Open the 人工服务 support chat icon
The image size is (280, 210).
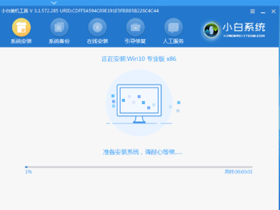pyautogui.click(x=174, y=27)
